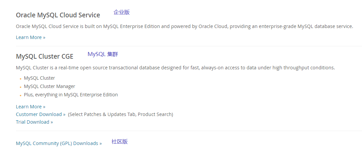362x158 pixels.
Task: Select the 企业版 annotation label
Action: 122,12
